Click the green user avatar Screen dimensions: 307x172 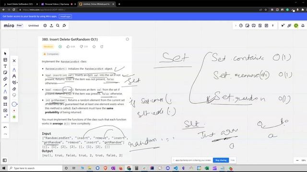[296, 25]
